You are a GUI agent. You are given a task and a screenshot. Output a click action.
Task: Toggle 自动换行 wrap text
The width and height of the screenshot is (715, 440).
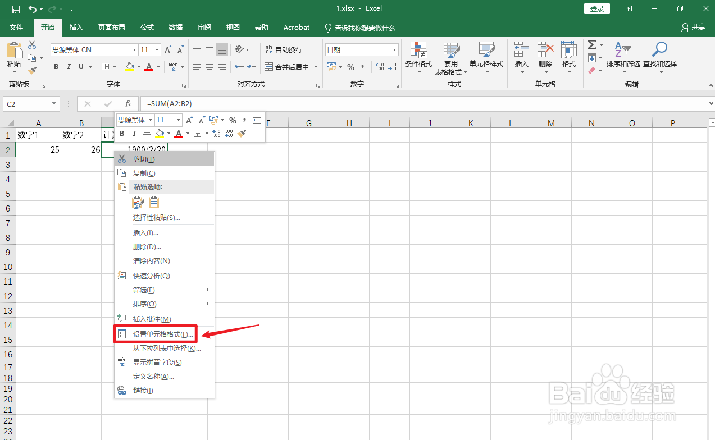[x=284, y=49]
